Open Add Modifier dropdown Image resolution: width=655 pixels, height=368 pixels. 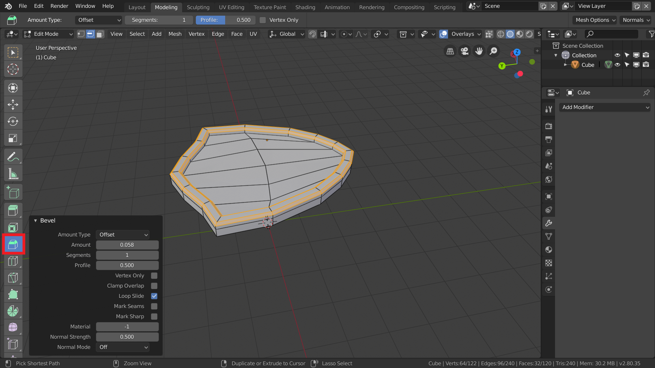[x=605, y=107]
